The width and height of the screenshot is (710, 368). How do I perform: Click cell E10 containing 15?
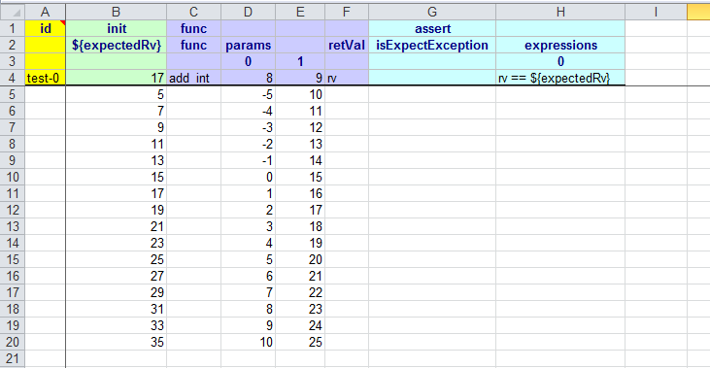pyautogui.click(x=300, y=177)
